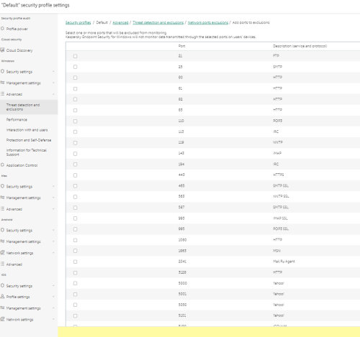Check the box for port 2041 Mail.Ru Agent
360x337 pixels.
coord(75,262)
